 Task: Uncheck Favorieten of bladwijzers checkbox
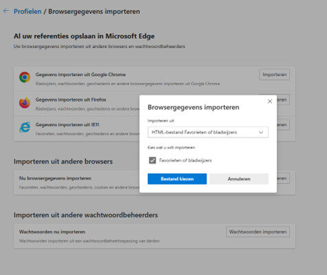pos(152,160)
